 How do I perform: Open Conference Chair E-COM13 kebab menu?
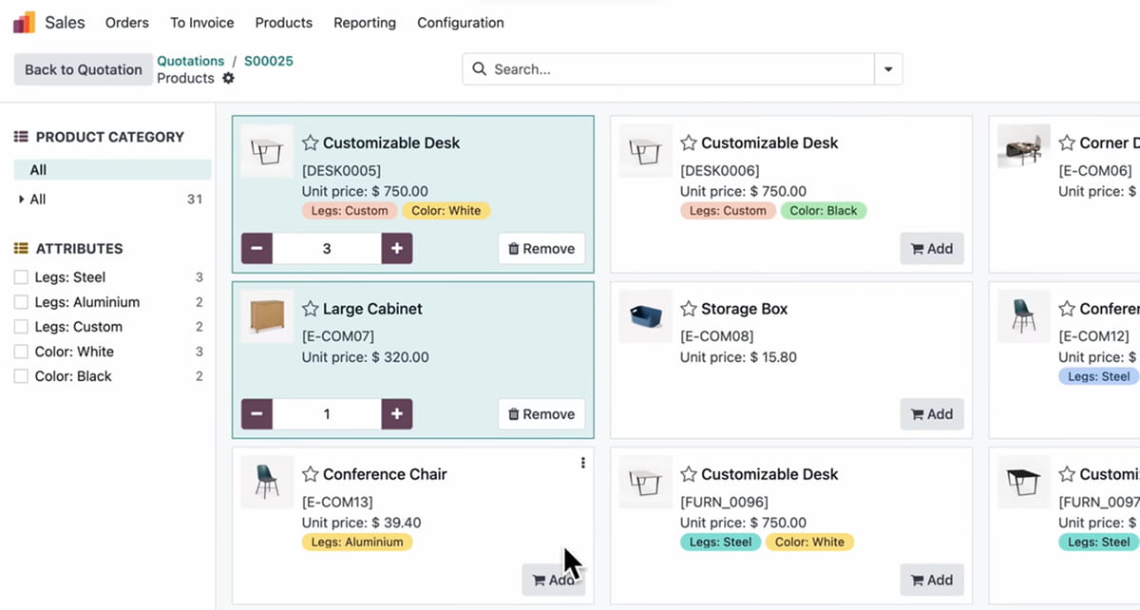point(582,463)
